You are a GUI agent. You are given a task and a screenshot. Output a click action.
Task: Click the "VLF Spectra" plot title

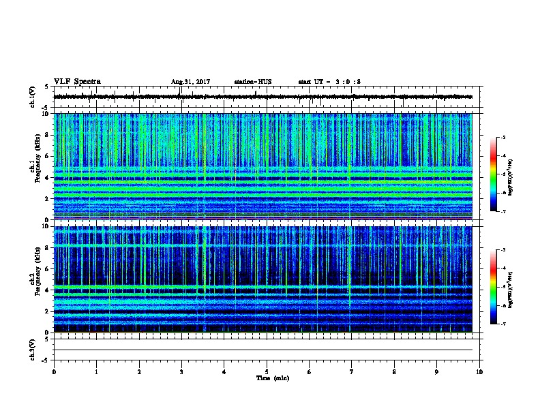pyautogui.click(x=77, y=82)
